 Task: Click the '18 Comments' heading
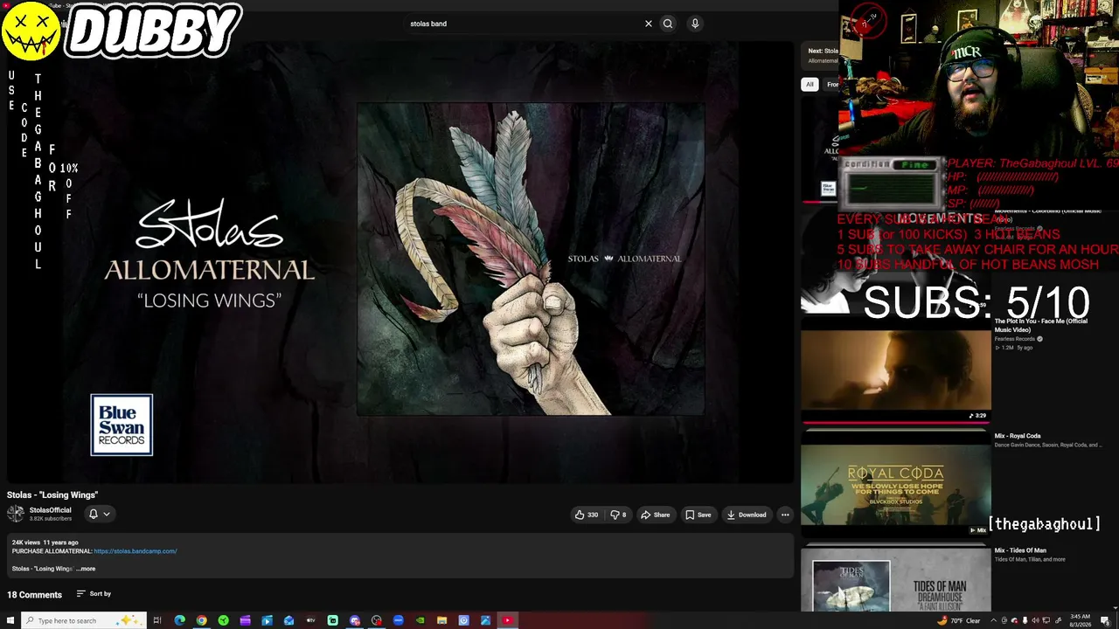(x=35, y=595)
